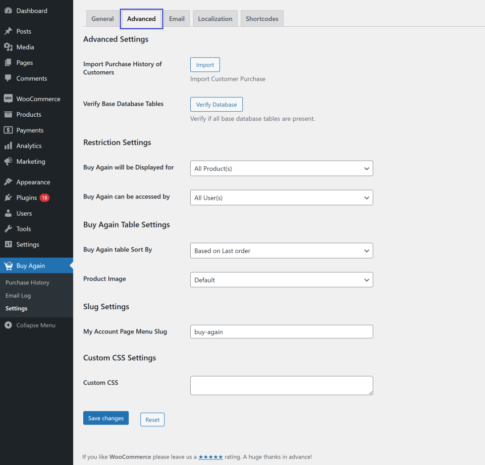
Task: Open the Buy Again accessed by dropdown
Action: (281, 198)
